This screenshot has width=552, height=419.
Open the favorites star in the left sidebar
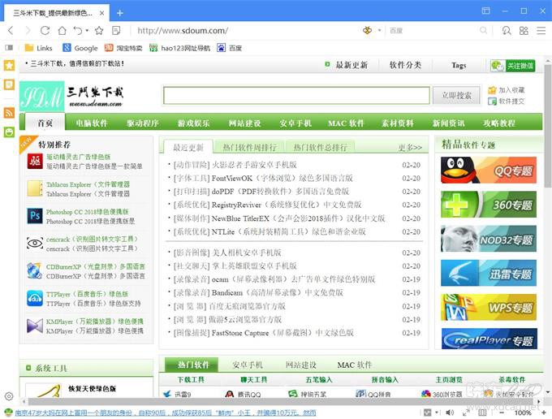[9, 65]
